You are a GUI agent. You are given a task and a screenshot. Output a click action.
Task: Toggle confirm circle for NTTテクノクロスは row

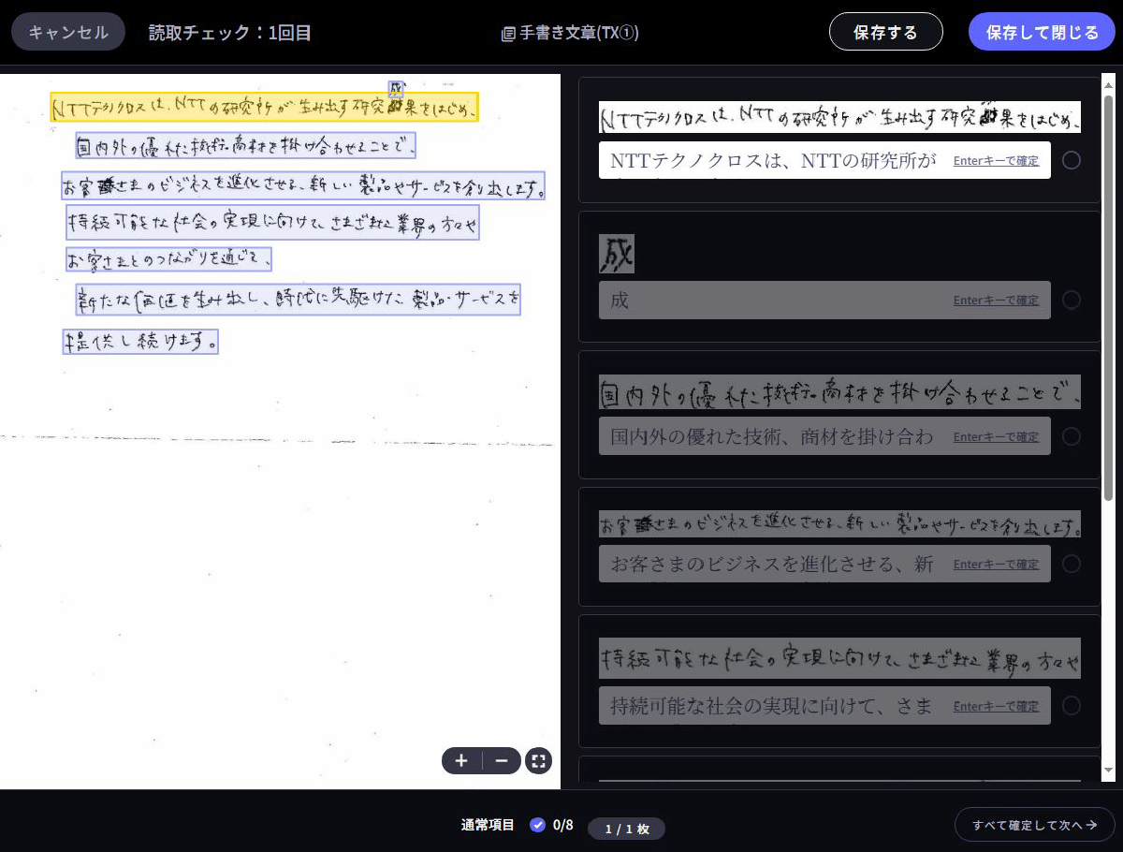(1072, 160)
